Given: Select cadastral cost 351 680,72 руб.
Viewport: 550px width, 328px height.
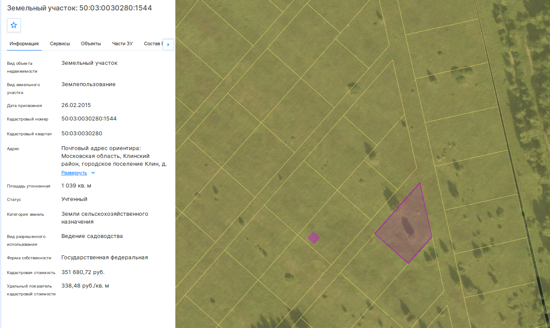Looking at the screenshot, I should tap(83, 272).
